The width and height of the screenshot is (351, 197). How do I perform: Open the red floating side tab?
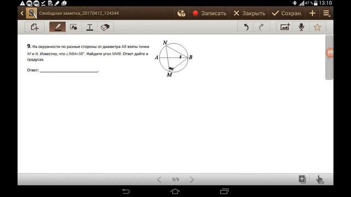click(330, 53)
